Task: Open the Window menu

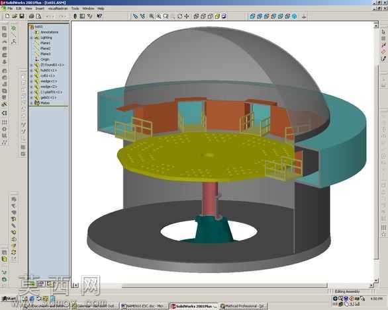Action: click(x=88, y=9)
